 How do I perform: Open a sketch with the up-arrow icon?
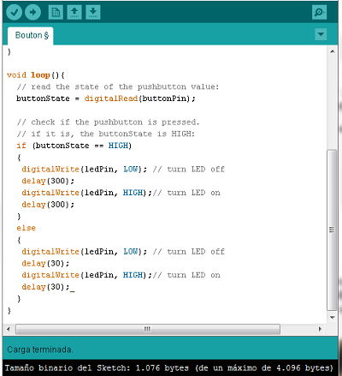click(74, 12)
